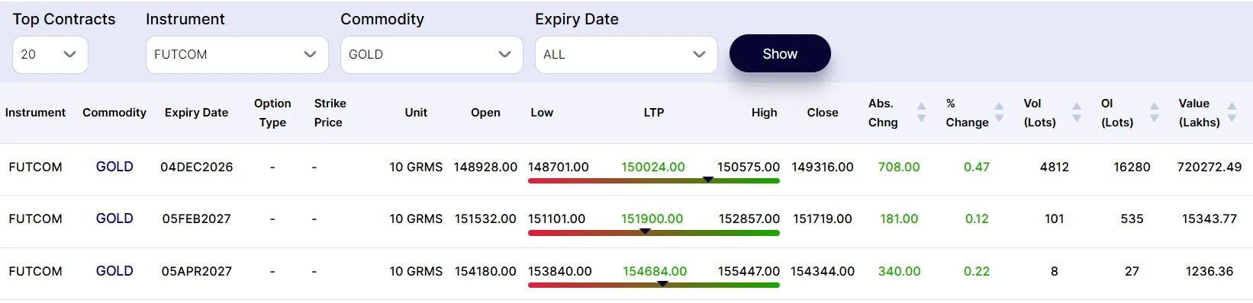Sort by Value (Lakhs) arrows
This screenshot has width=1253, height=303.
tap(1232, 112)
